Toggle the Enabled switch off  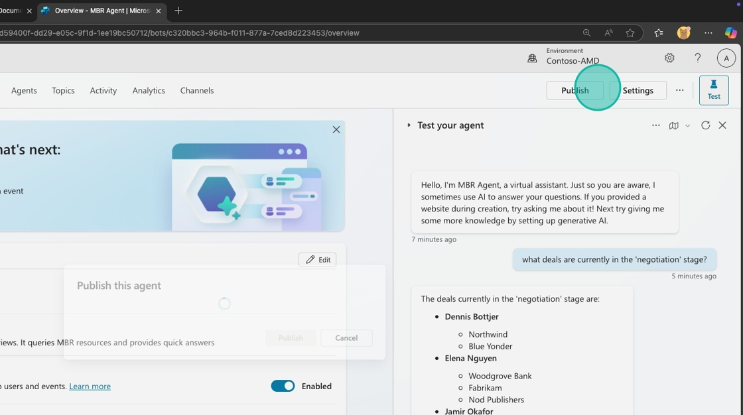[283, 386]
